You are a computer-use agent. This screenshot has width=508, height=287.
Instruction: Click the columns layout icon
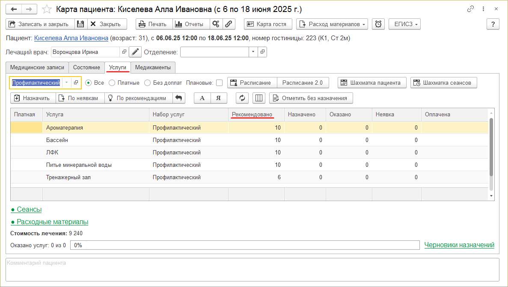pyautogui.click(x=258, y=98)
